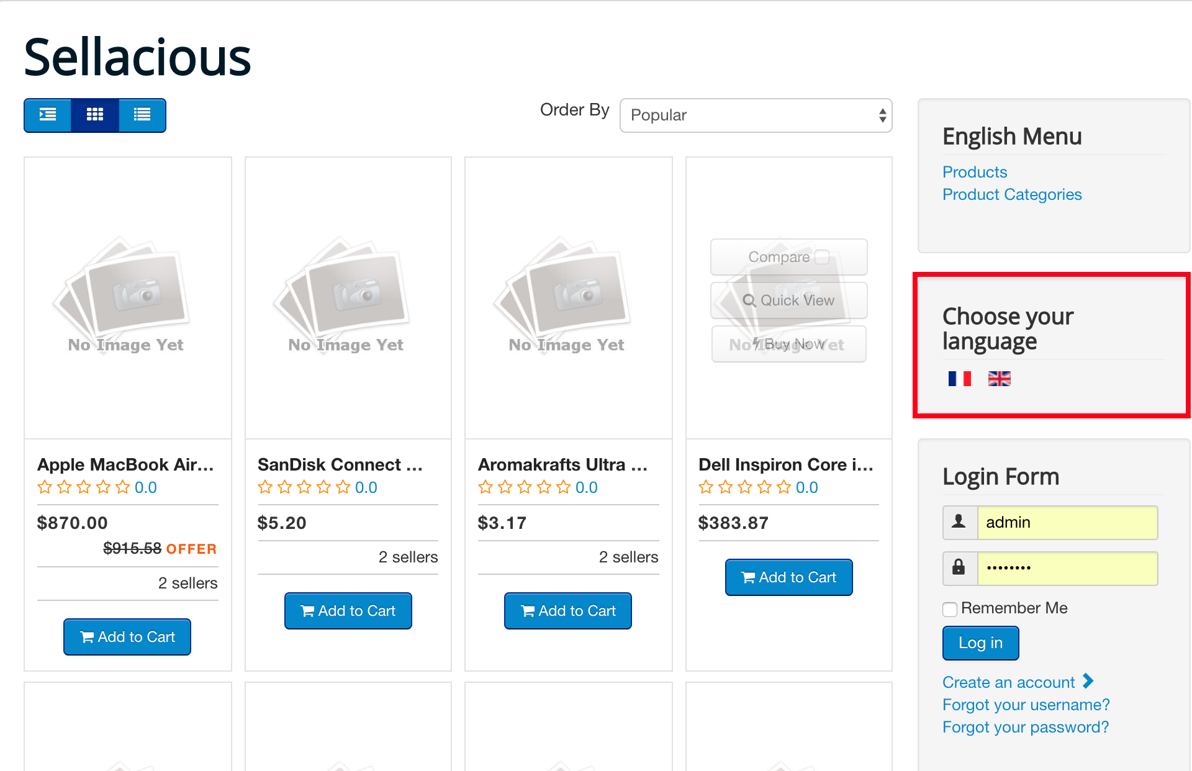Select the French flag language
Viewport: 1192px width, 771px height.
click(959, 379)
